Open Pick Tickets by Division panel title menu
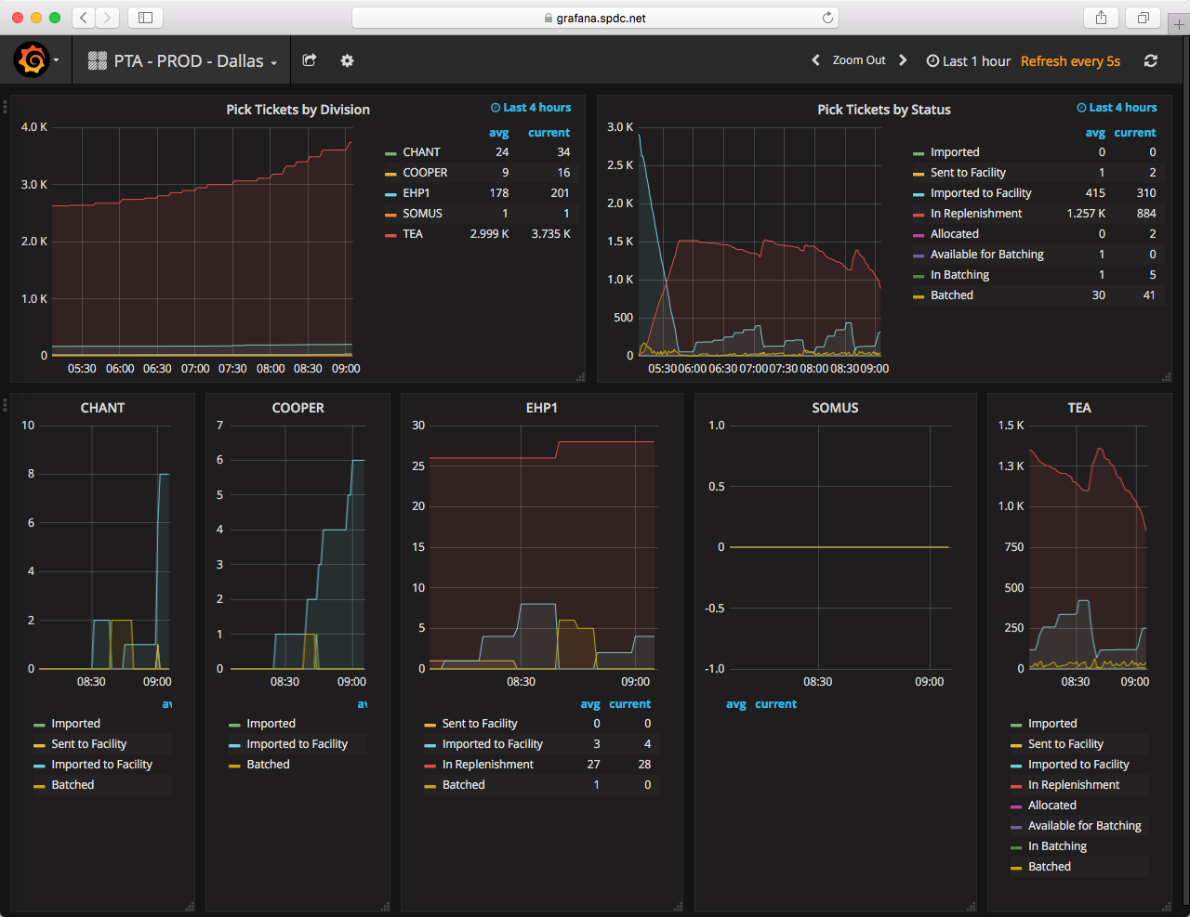 [297, 110]
